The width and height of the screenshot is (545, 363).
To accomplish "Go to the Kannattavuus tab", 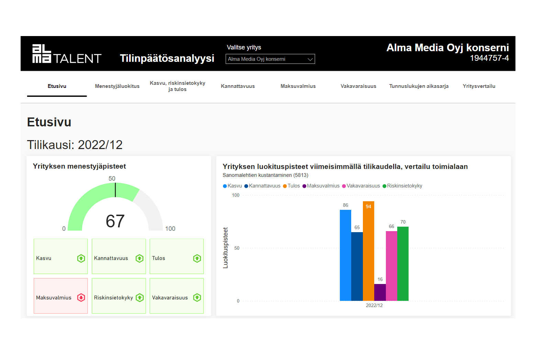I will tap(238, 86).
